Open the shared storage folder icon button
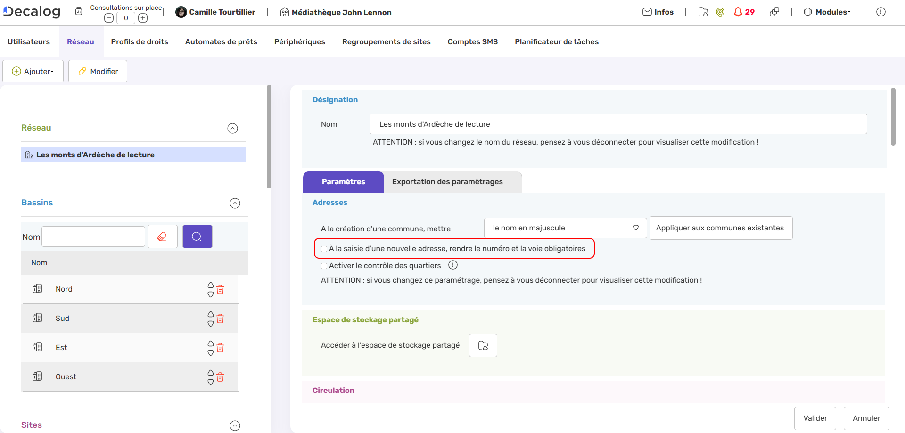905x433 pixels. pyautogui.click(x=483, y=345)
